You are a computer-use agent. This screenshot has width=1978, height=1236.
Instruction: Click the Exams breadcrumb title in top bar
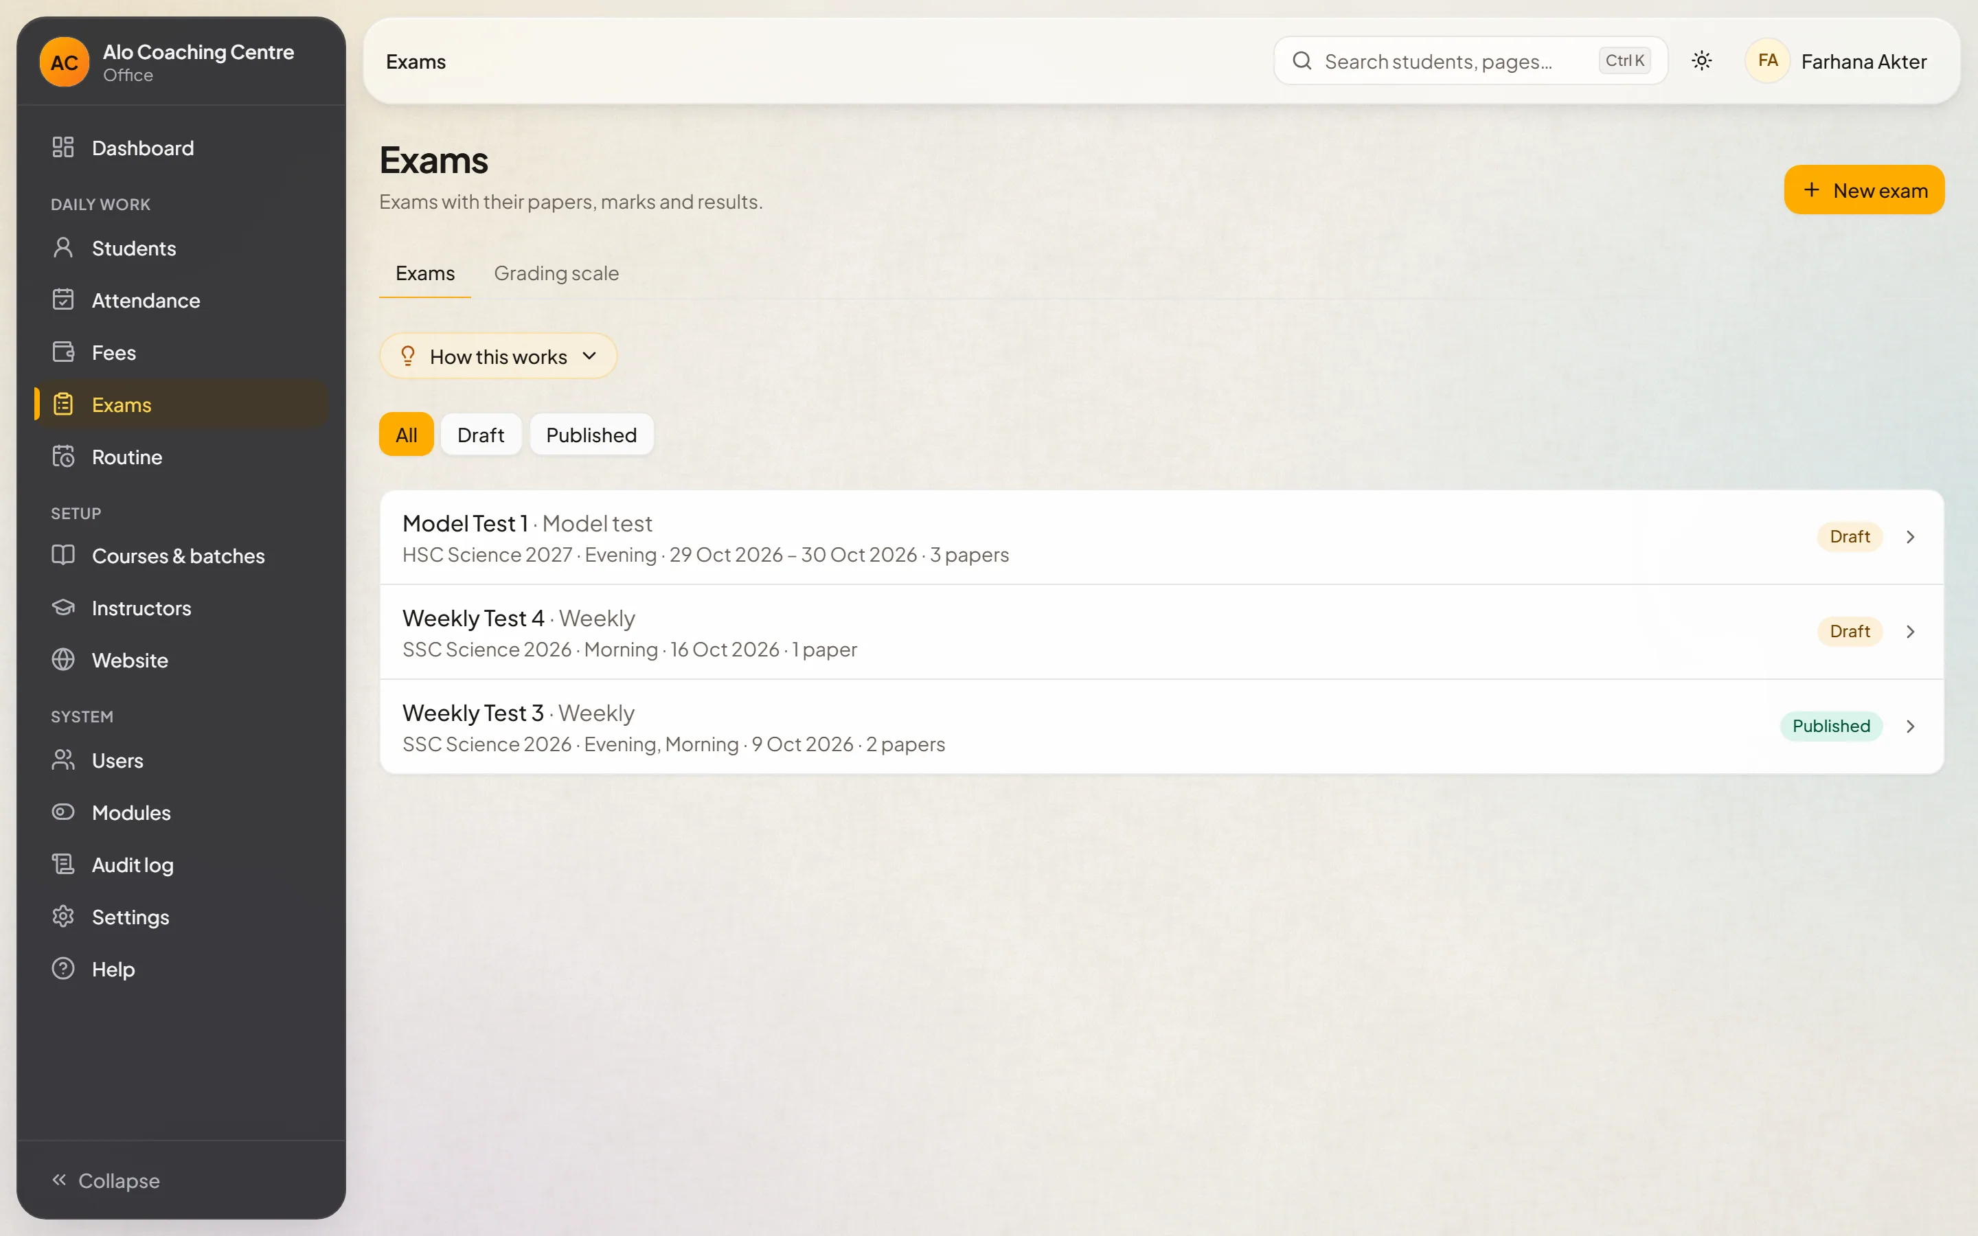(416, 62)
